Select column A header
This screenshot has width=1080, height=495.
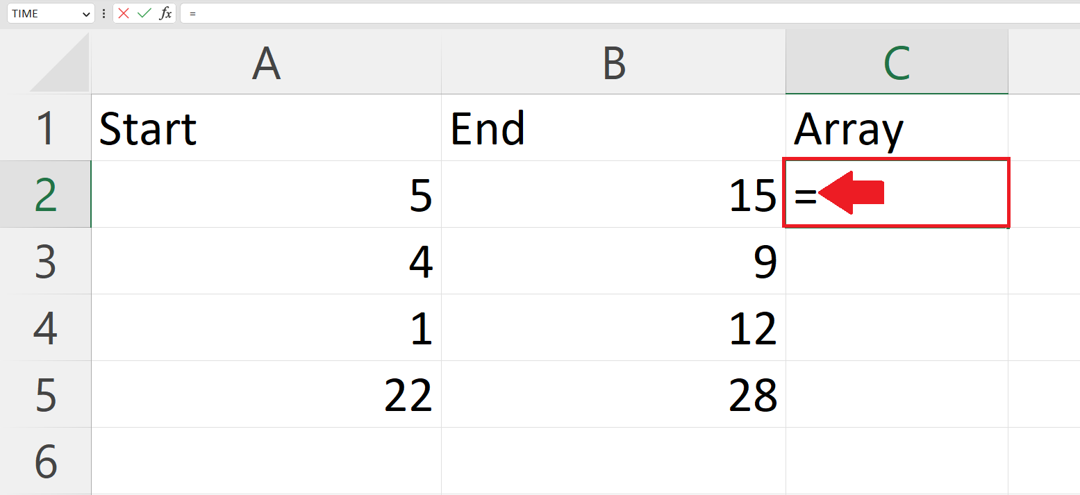tap(266, 63)
